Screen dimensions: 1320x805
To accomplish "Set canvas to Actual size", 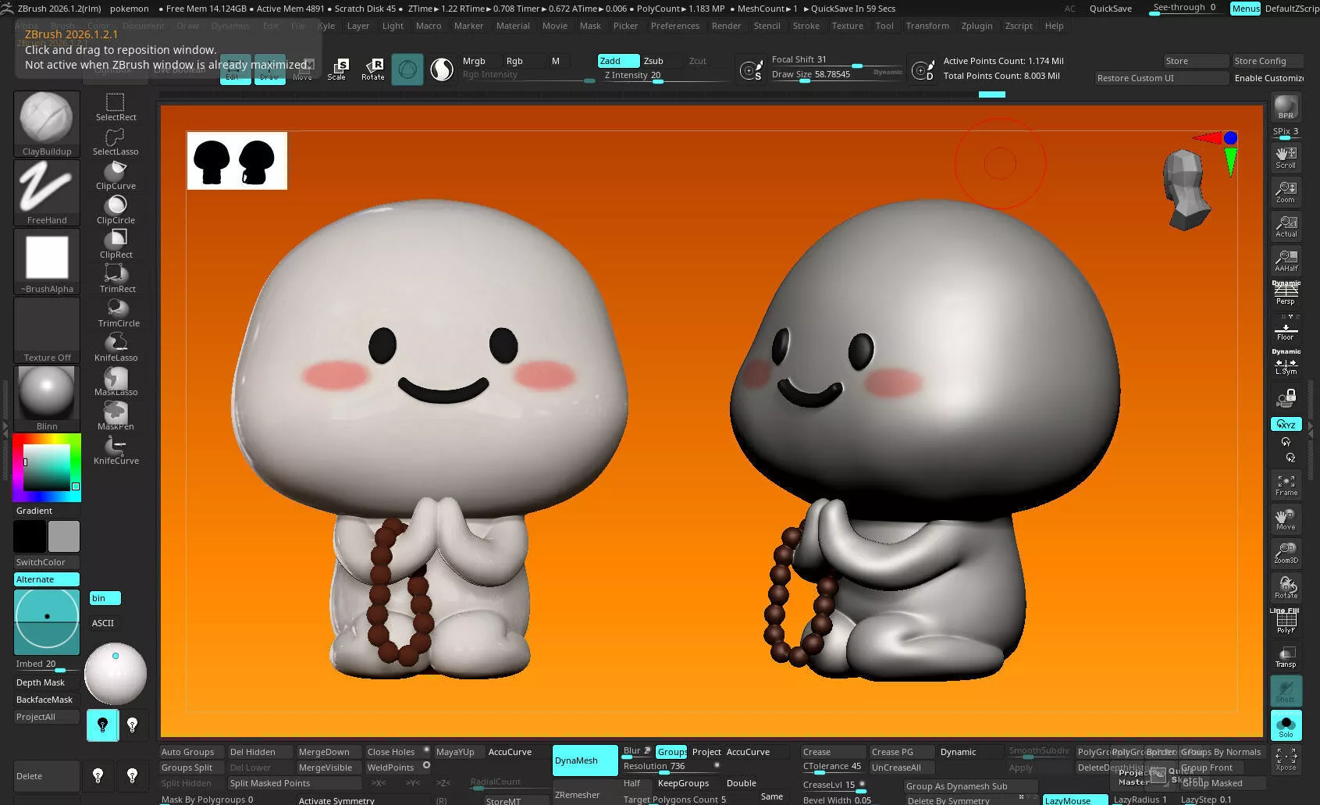I will point(1286,226).
